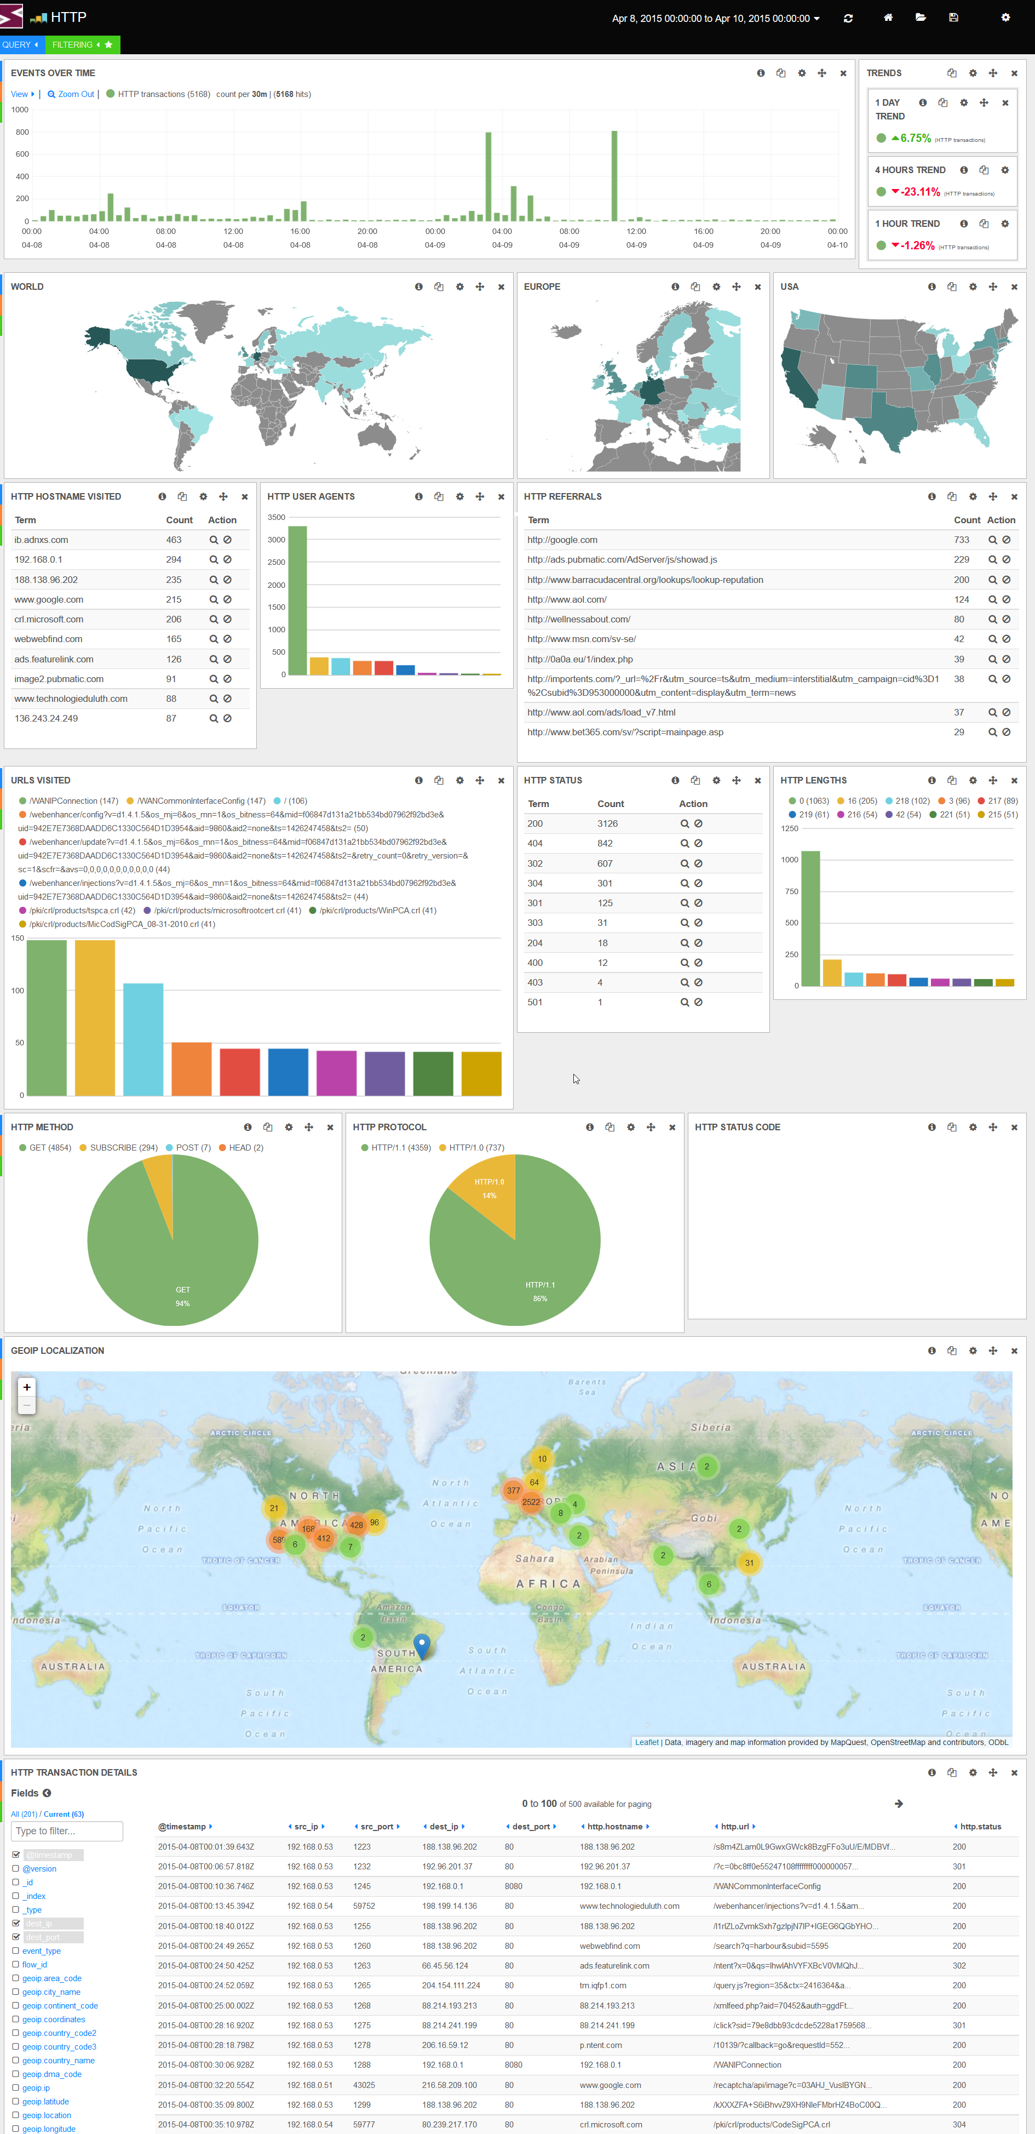Configure HTTP USER AGENTS panel gear icon

(459, 497)
